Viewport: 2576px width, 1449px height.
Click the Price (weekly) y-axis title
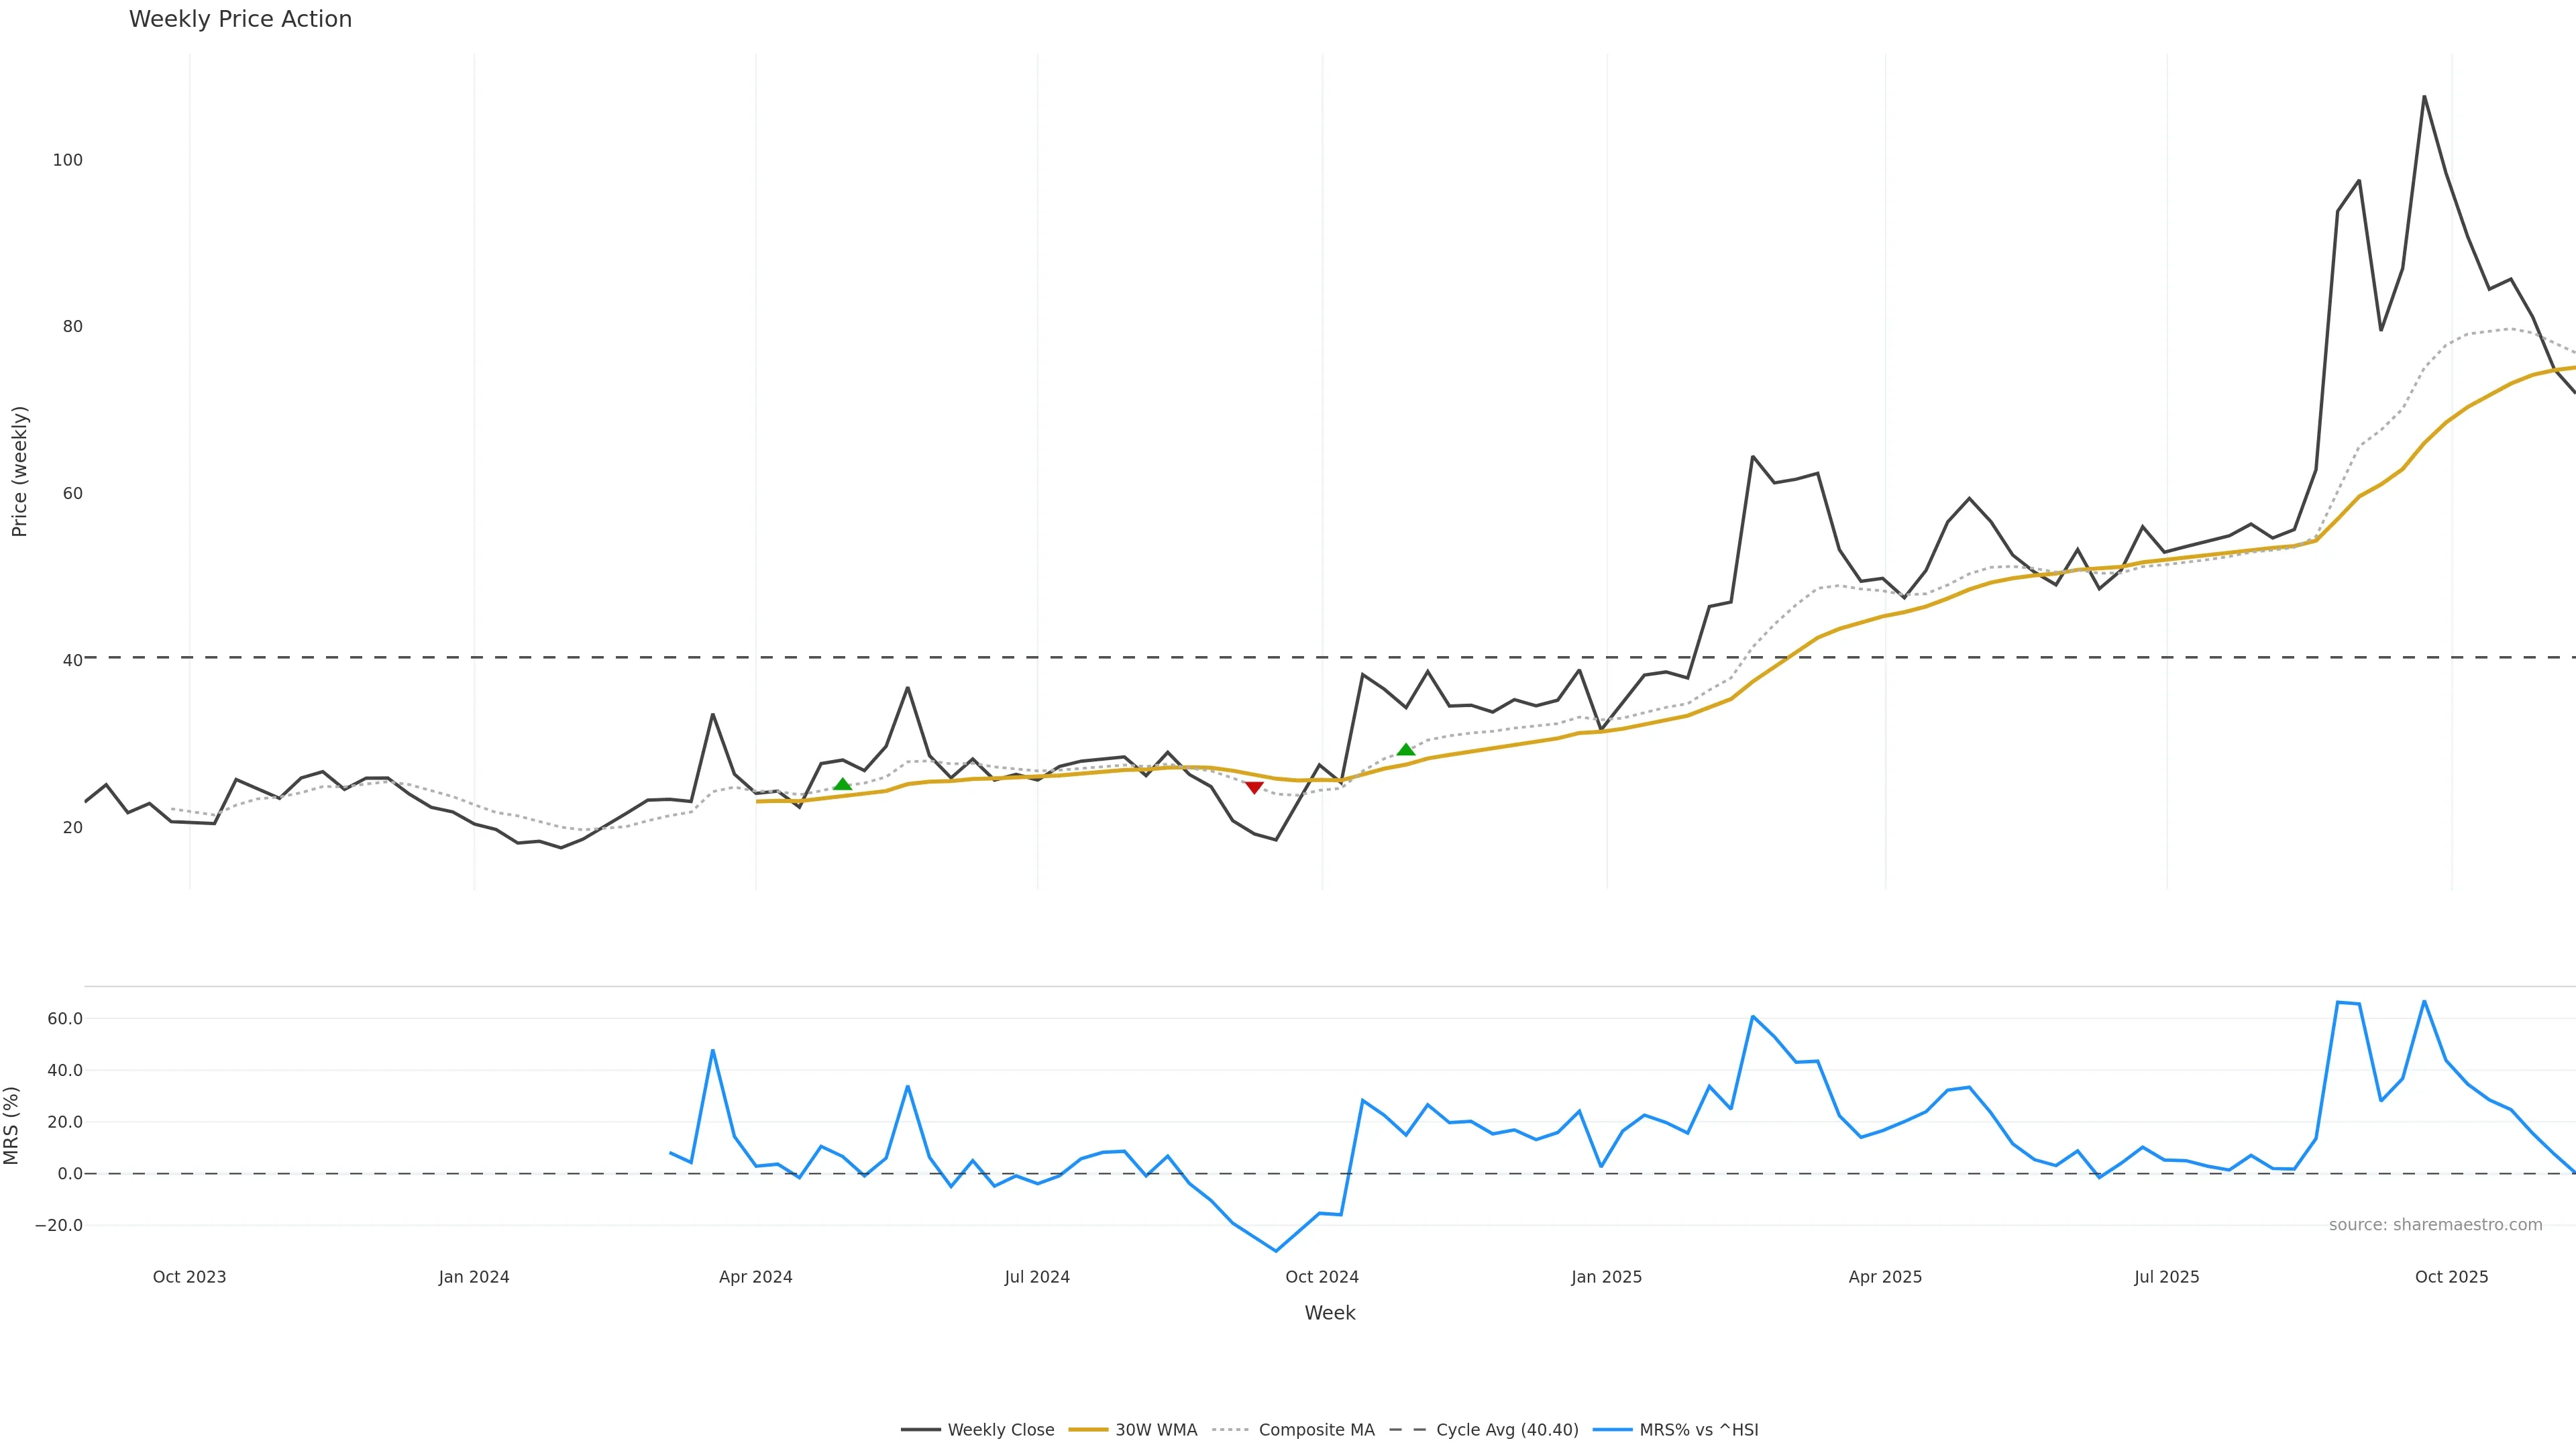(x=19, y=471)
